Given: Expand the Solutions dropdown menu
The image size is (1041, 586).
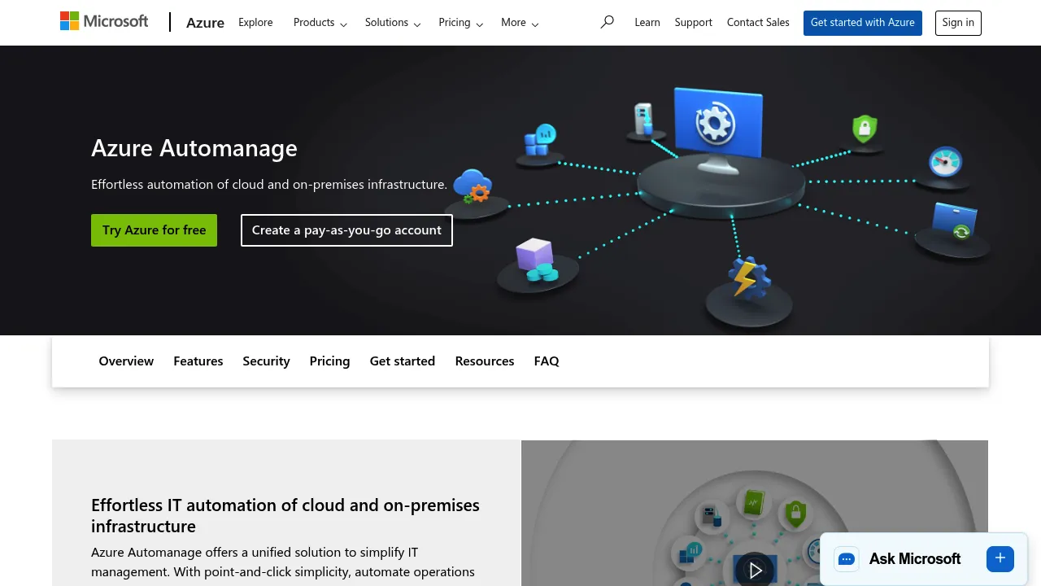Looking at the screenshot, I should [x=393, y=23].
